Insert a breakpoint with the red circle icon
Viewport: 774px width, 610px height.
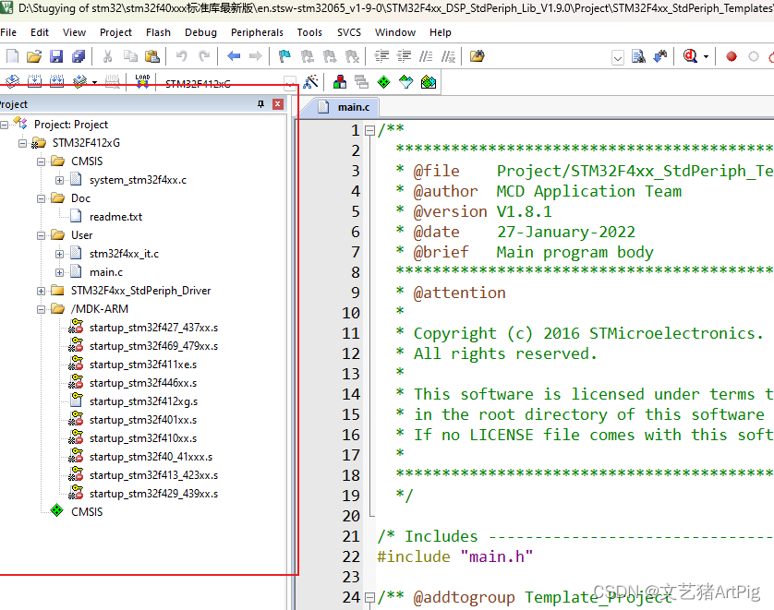(x=732, y=56)
